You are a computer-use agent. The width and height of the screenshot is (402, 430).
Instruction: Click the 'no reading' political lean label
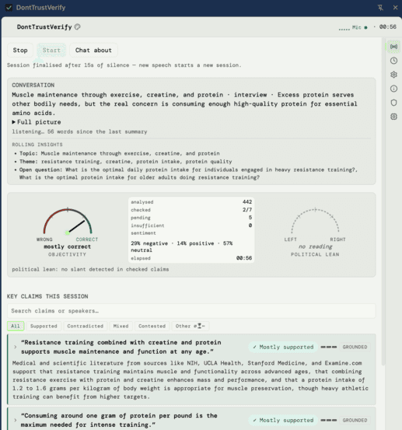click(316, 246)
